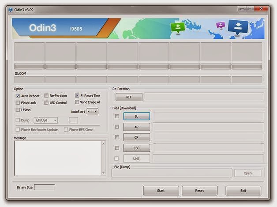Click the AP file button
The height and width of the screenshot is (207, 277).
137,127
